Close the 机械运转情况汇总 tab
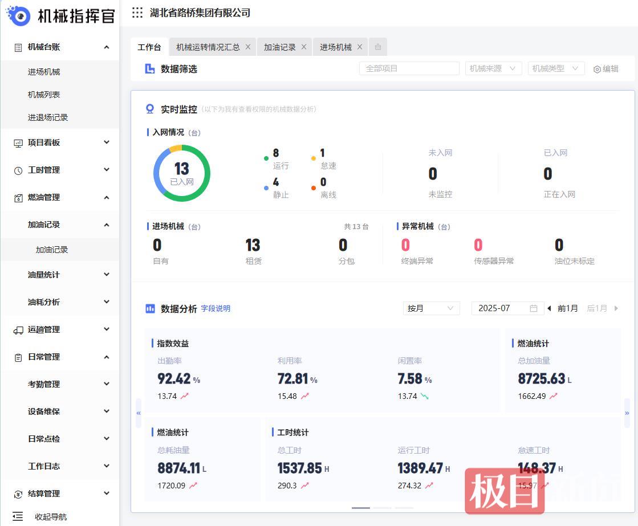Screen dimensions: 638x526 tap(247, 47)
